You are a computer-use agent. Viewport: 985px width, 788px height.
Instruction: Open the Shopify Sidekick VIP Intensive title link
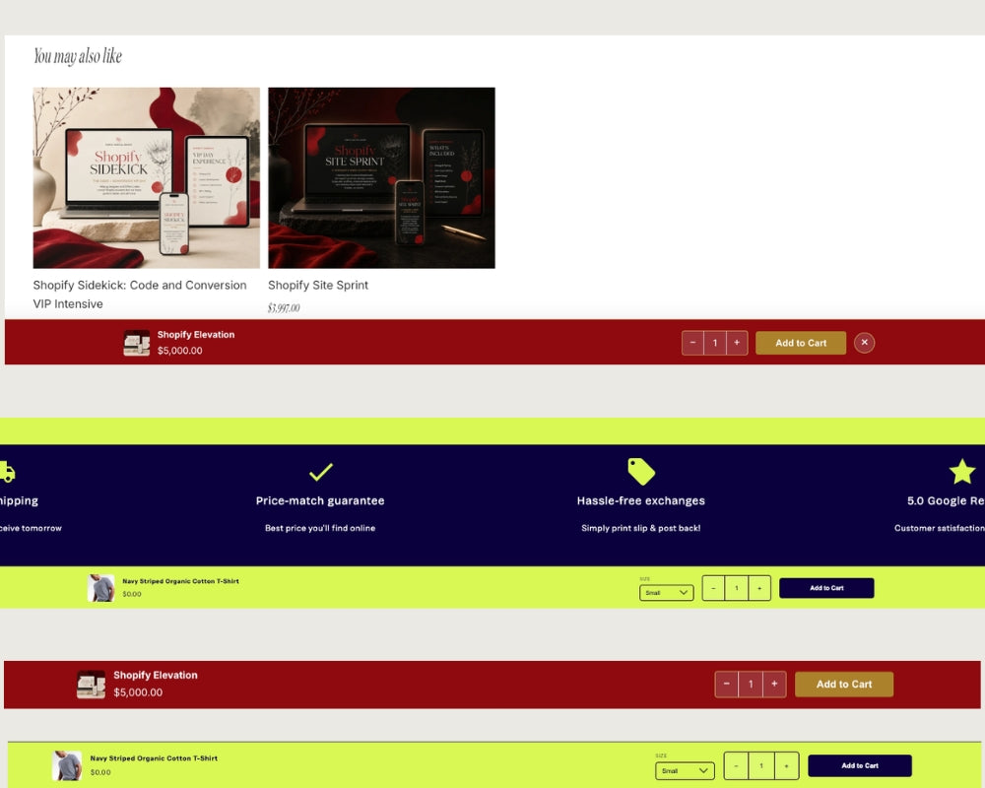coord(140,295)
